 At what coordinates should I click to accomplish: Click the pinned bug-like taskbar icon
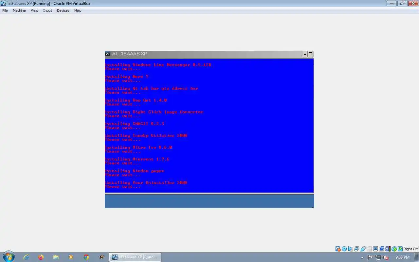(x=101, y=257)
